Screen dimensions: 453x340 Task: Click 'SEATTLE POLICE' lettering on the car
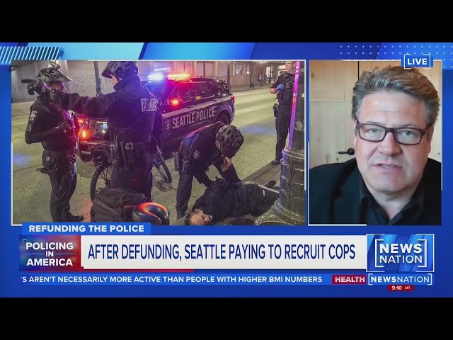pos(193,118)
